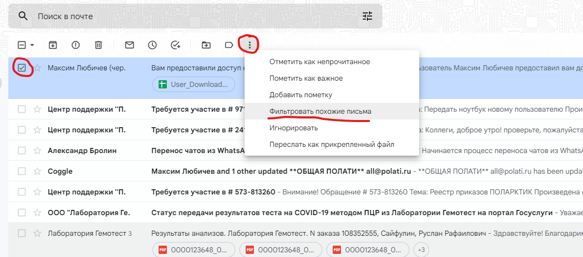Open email Результаты анализов. Лаборатория Гемотест

coord(319,233)
